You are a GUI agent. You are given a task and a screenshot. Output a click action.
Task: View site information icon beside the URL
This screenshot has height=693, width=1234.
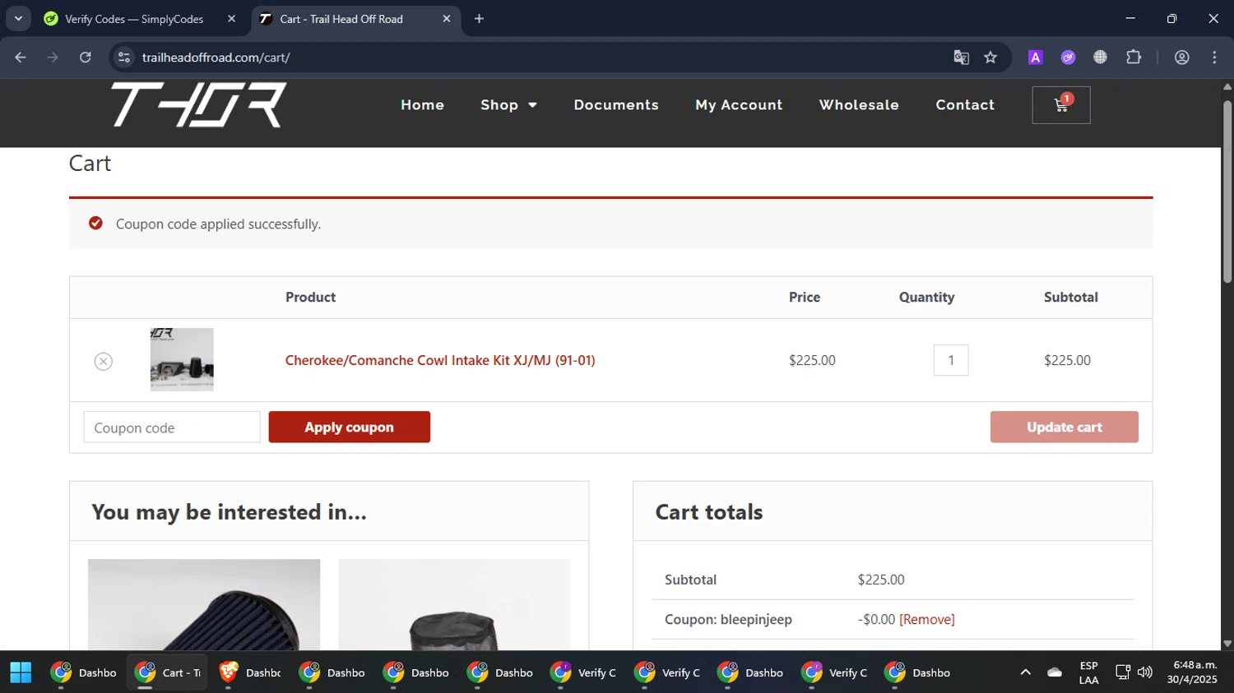click(x=124, y=58)
